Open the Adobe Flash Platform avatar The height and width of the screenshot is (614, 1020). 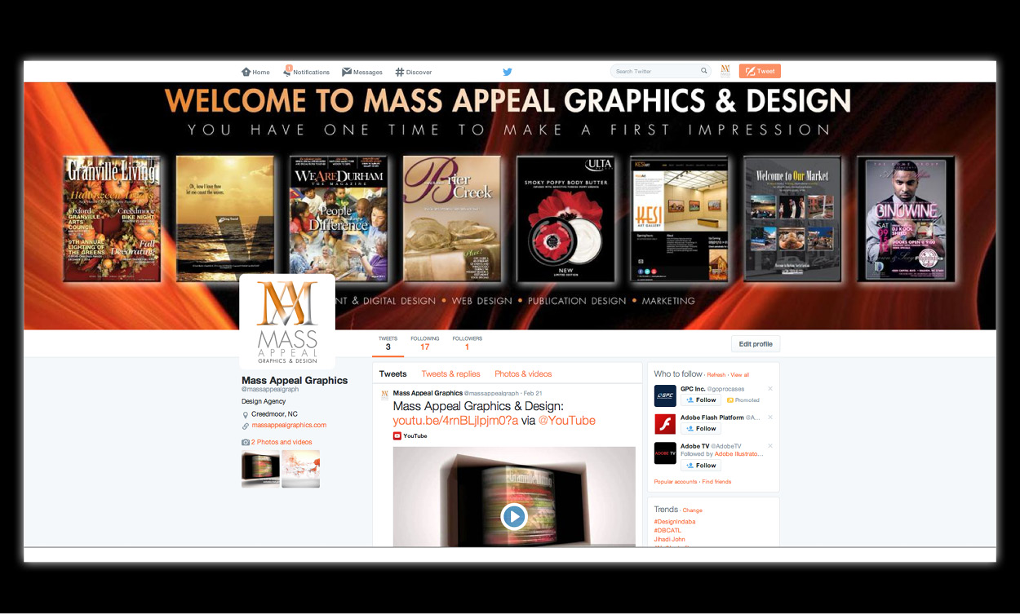point(665,424)
